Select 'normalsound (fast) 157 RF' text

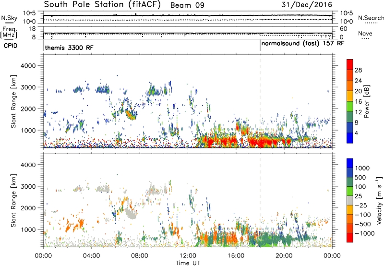[x=303, y=43]
